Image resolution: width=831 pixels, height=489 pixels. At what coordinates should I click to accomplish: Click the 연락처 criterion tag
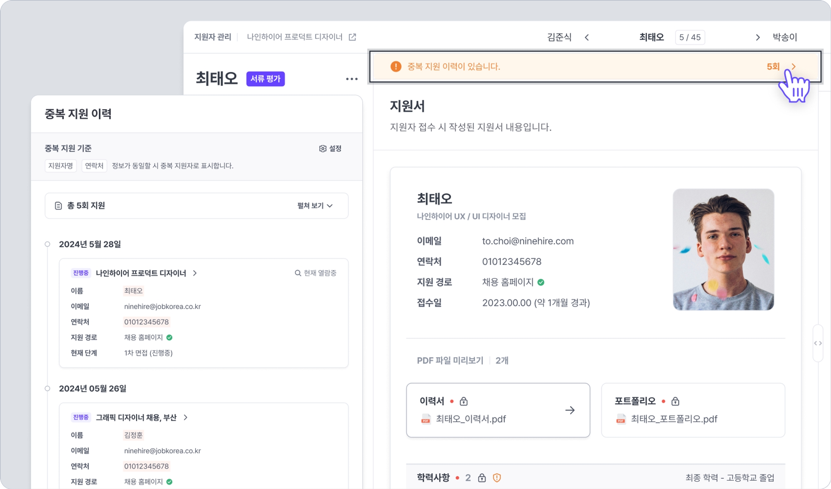pos(94,166)
